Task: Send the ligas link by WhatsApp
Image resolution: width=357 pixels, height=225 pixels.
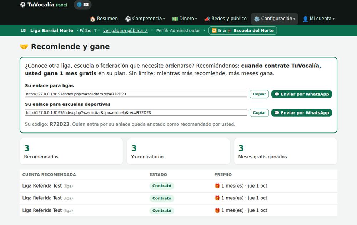Action: coord(301,94)
